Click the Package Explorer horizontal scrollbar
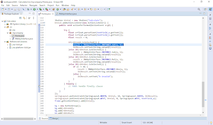This screenshot has height=125, width=213. click(x=18, y=119)
